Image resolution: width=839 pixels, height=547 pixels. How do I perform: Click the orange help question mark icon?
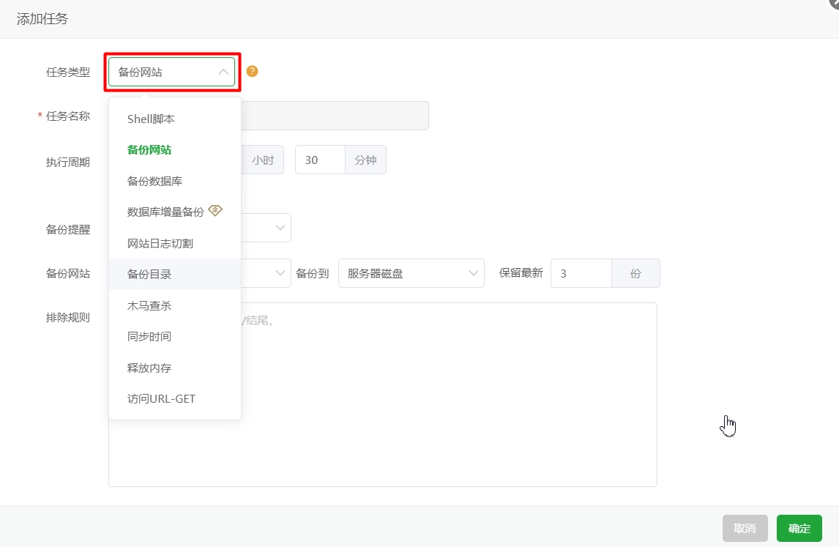click(252, 71)
